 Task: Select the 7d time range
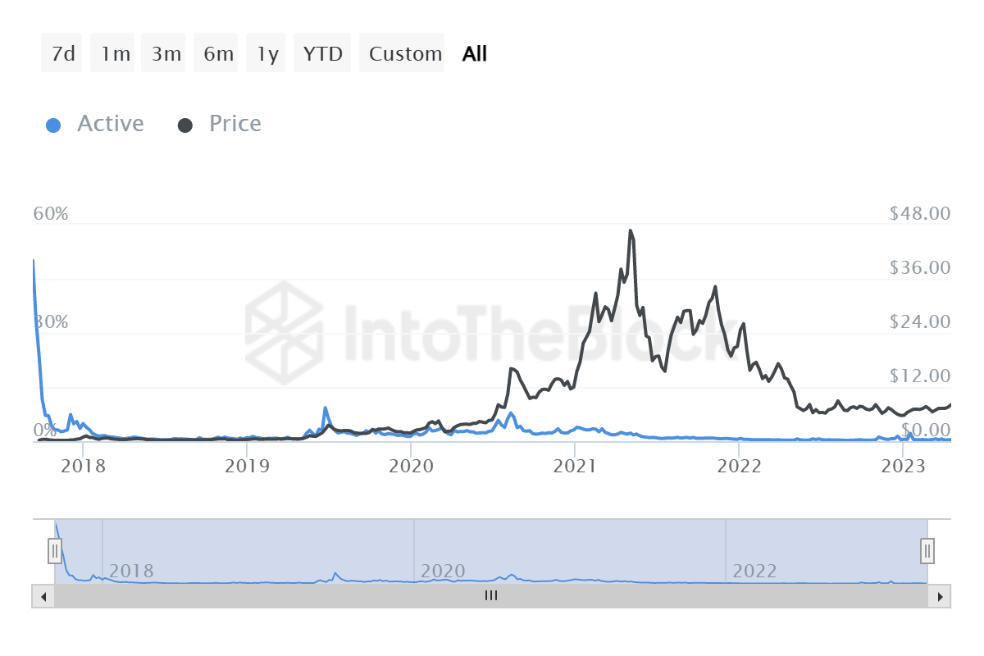pyautogui.click(x=62, y=54)
